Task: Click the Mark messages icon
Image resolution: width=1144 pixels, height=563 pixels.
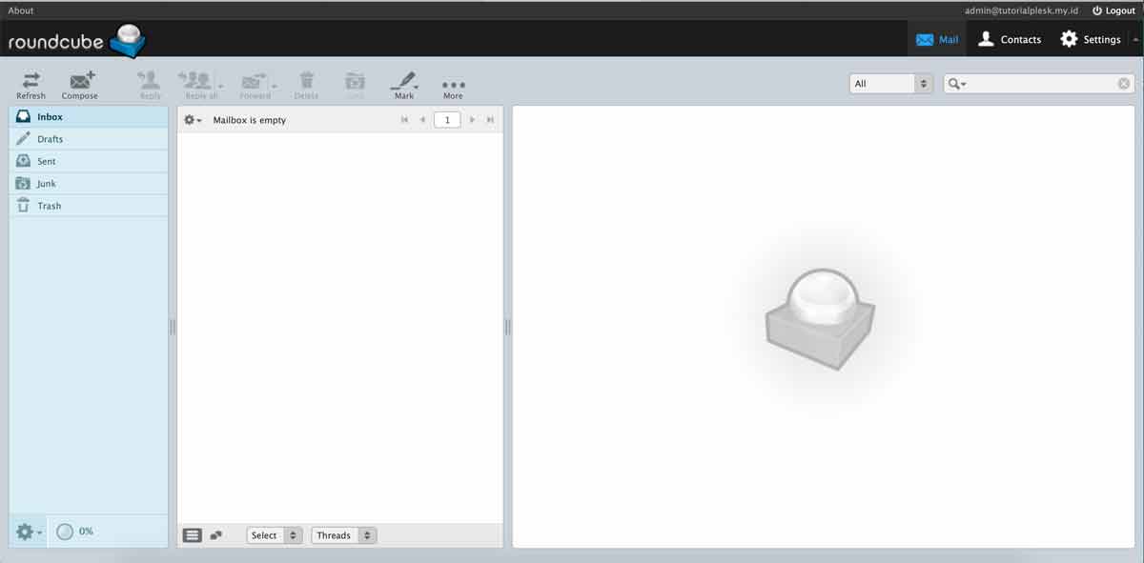Action: tap(404, 84)
